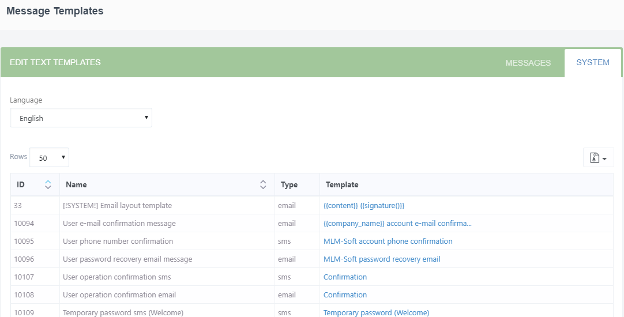Open MLM-Soft account phone confirmation template
Viewport: 624px width, 317px height.
click(x=388, y=241)
